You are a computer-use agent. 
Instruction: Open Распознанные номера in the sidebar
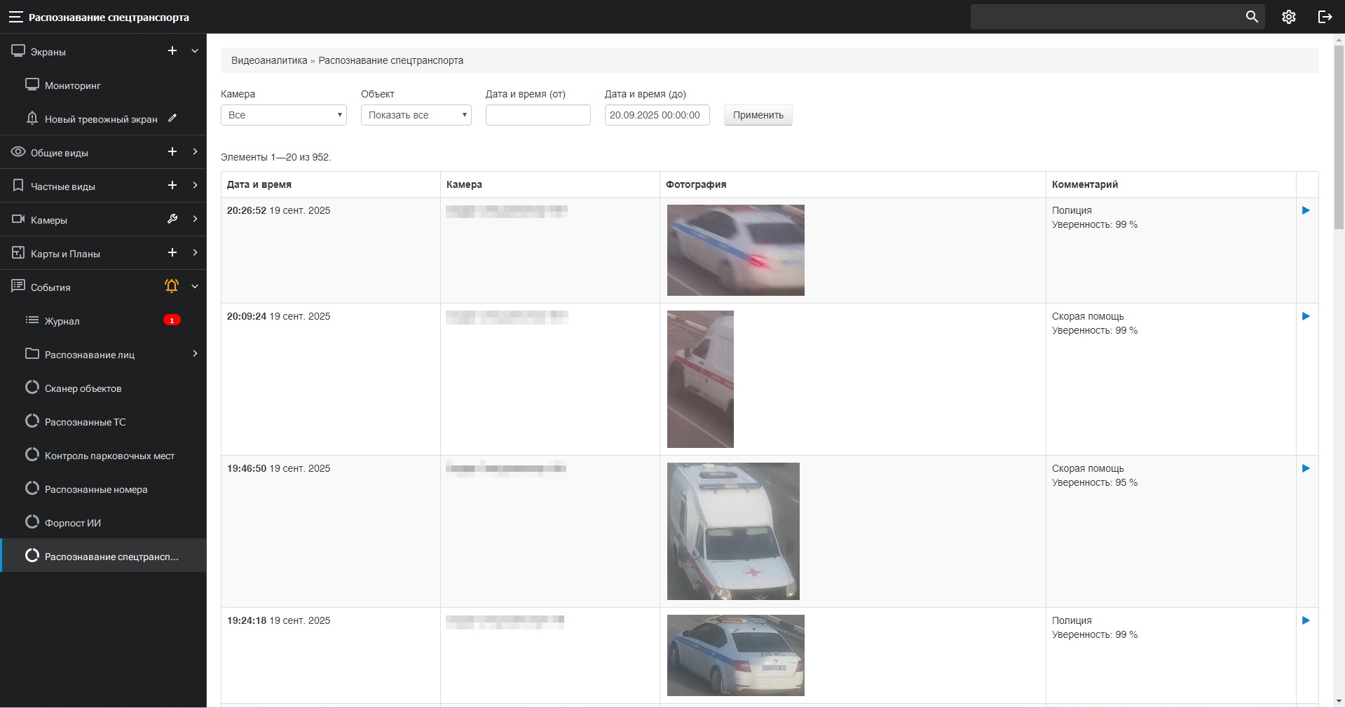(96, 489)
